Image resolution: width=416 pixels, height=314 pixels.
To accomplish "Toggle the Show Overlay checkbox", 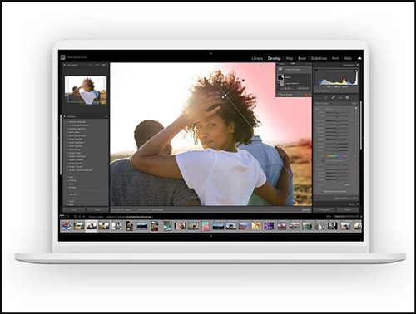I will tap(279, 94).
